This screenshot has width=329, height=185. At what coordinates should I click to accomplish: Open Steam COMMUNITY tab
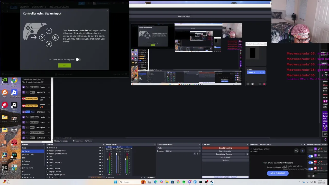pos(39,7)
